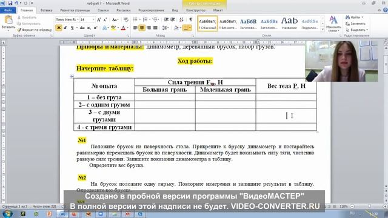Open the font name dropdown (Times New Roman)
The image size is (388, 218).
pos(78,19)
